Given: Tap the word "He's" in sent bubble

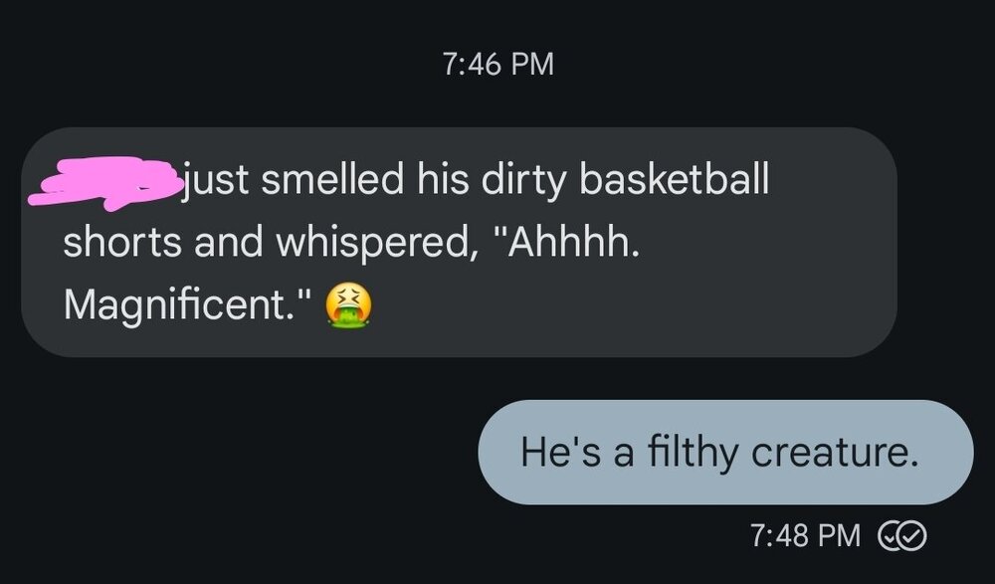Looking at the screenshot, I should [x=560, y=452].
